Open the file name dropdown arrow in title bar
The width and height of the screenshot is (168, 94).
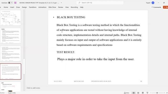pos(61,3)
